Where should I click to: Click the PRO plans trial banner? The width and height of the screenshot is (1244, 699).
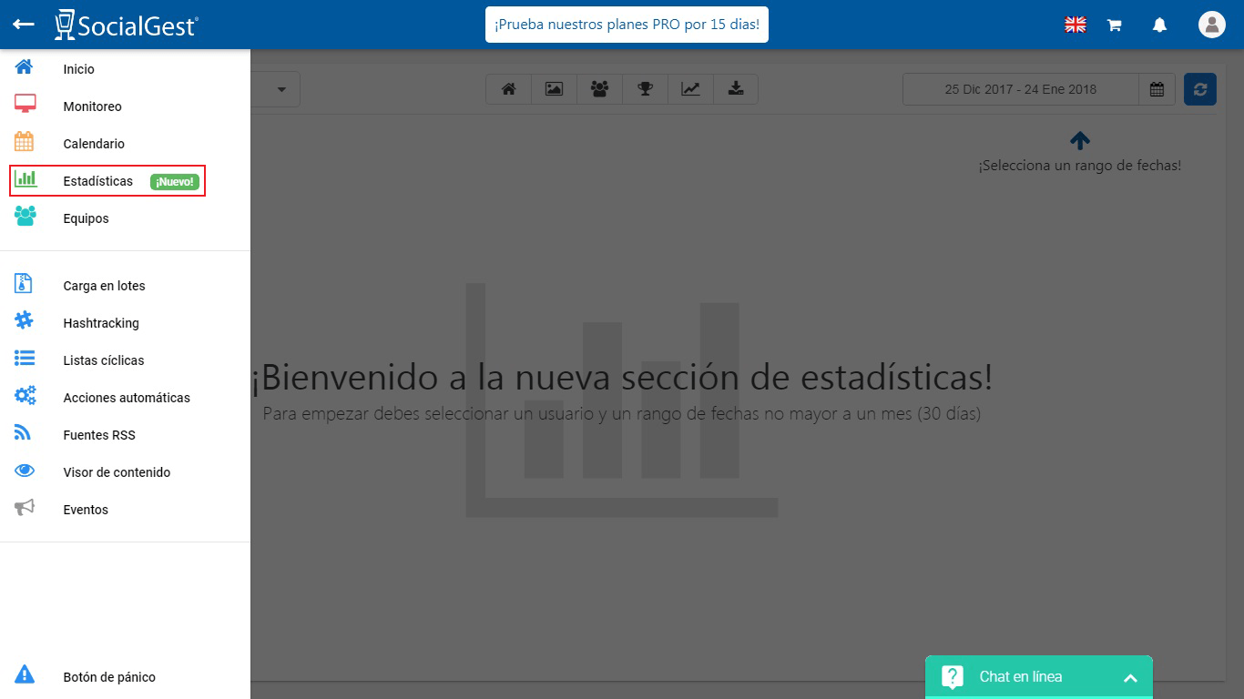click(627, 25)
